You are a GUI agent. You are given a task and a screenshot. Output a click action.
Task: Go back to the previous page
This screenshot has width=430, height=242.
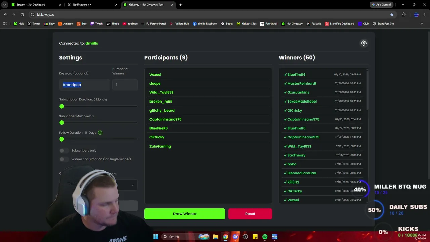5,15
